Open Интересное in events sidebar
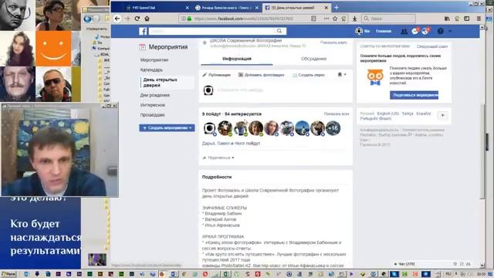Viewport: 494px width, 278px height. coord(153,105)
